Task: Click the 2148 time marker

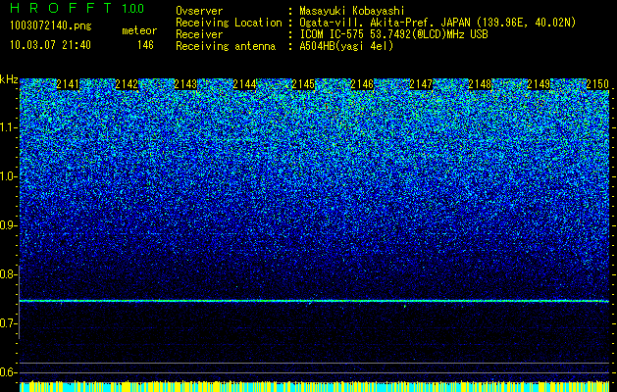Action: pos(480,84)
